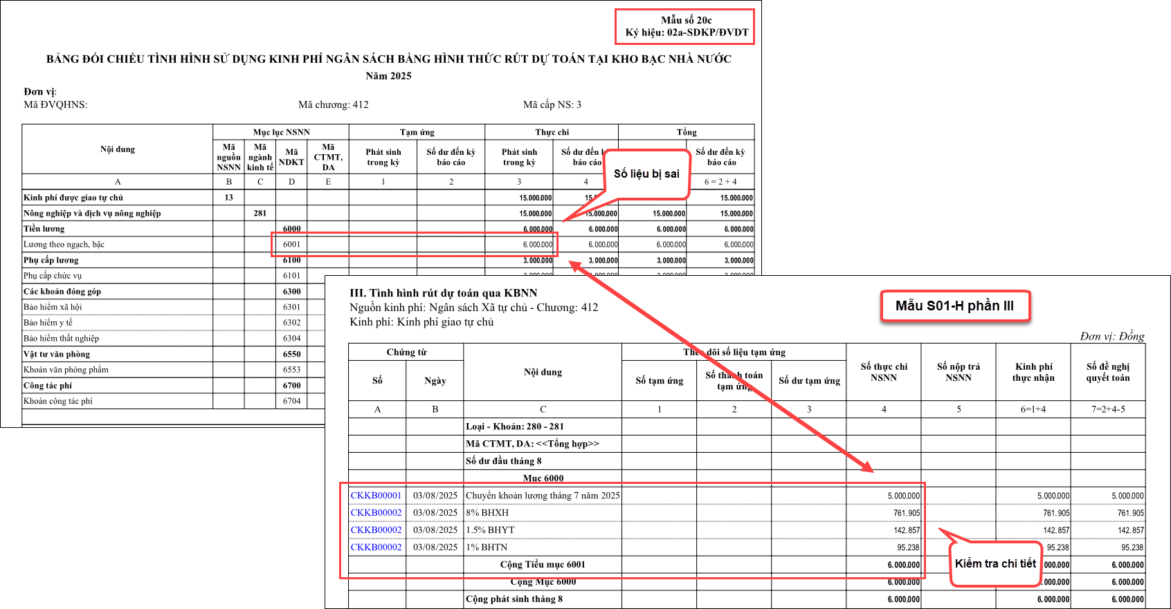The width and height of the screenshot is (1171, 609).
Task: Click the 'Kinh phí: Kinh phí giao tự chủ' line
Action: 421,322
